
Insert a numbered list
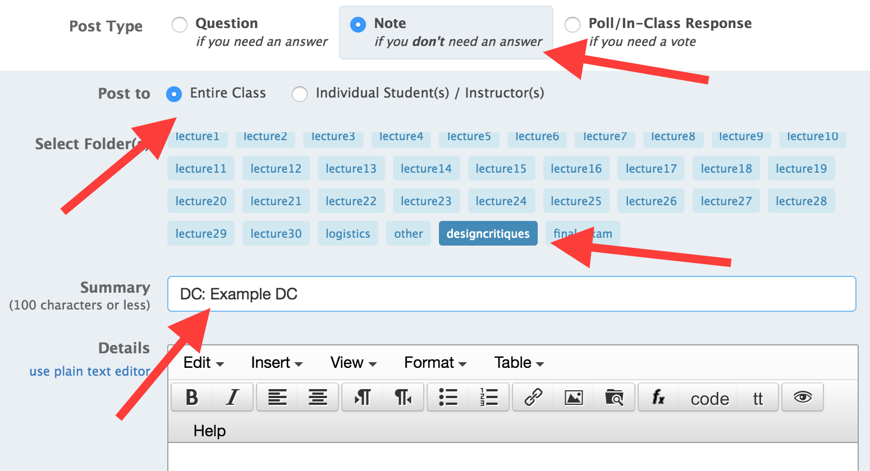point(489,398)
